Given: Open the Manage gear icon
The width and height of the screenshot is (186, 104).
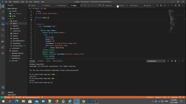Looking at the screenshot, I should pos(3,93).
